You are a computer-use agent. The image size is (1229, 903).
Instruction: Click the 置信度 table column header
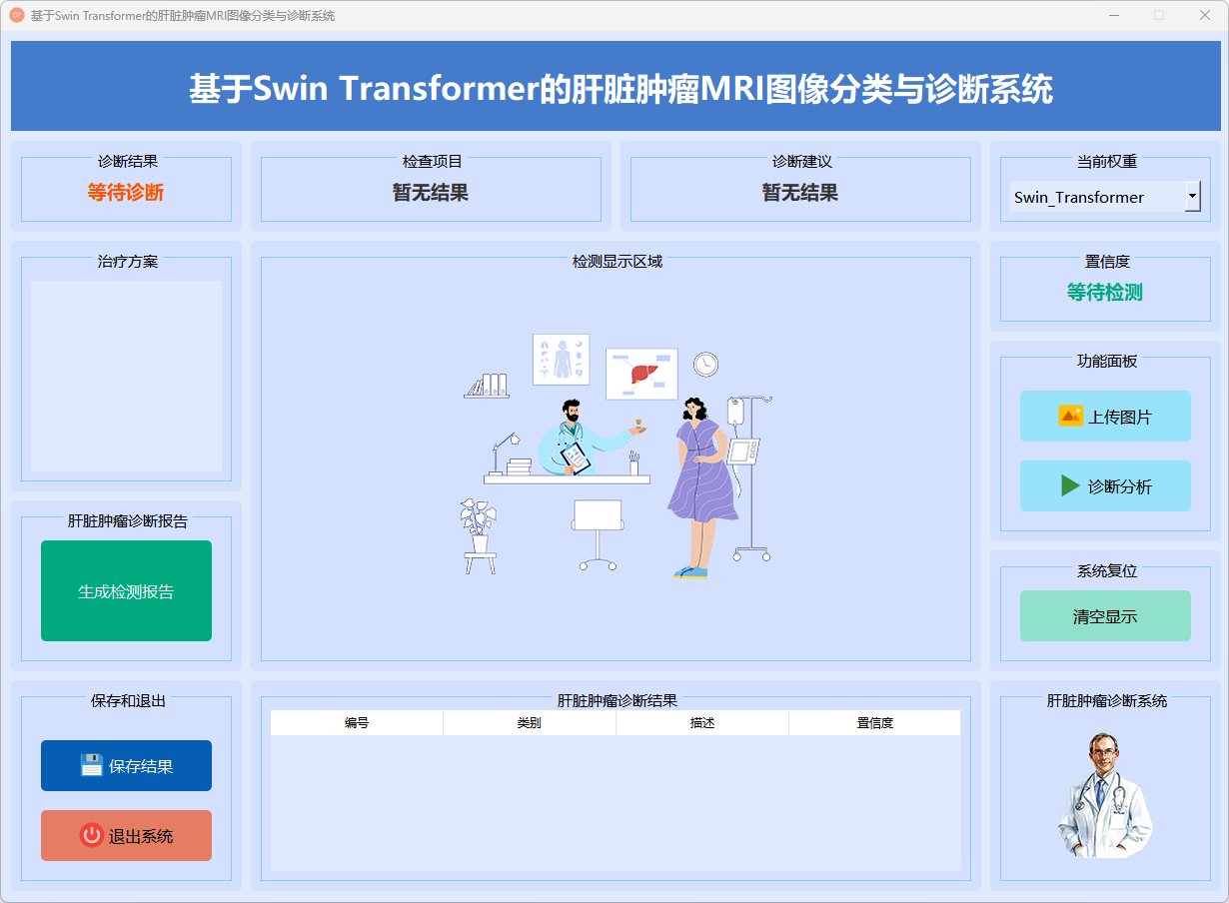874,723
